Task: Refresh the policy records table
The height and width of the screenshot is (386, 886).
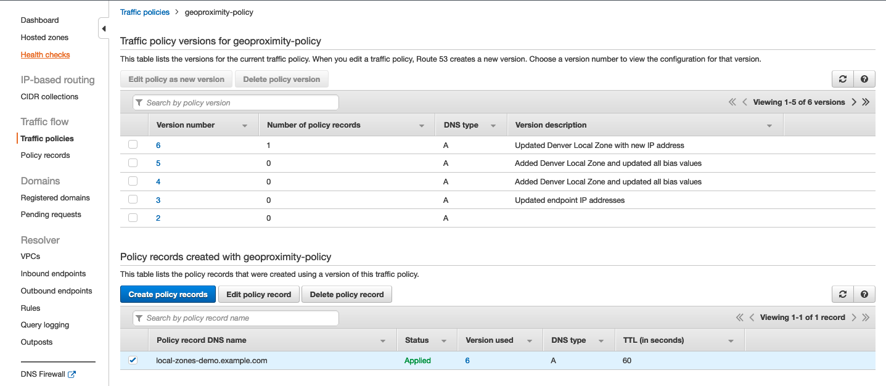Action: click(842, 294)
